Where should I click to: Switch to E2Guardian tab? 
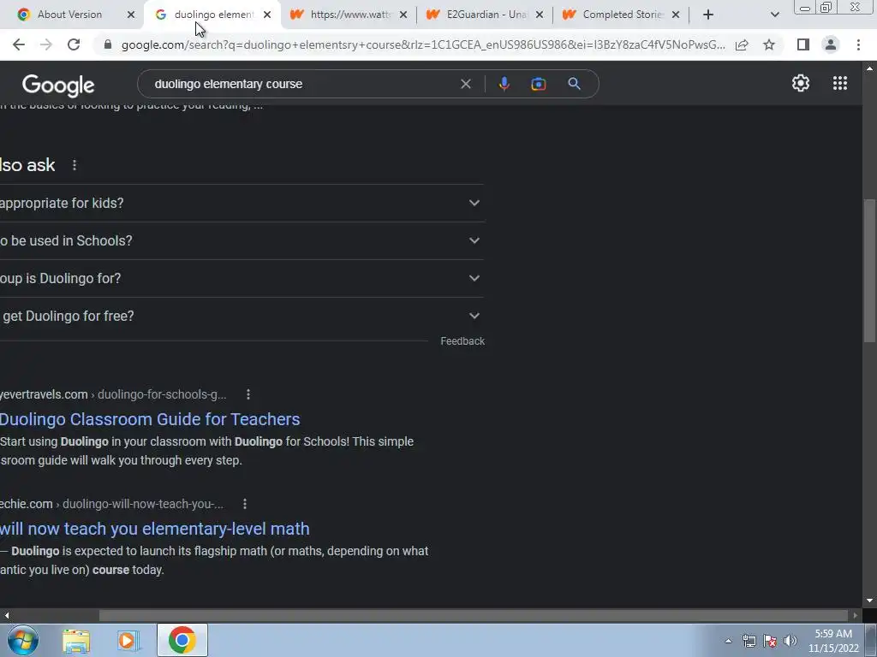pyautogui.click(x=486, y=15)
